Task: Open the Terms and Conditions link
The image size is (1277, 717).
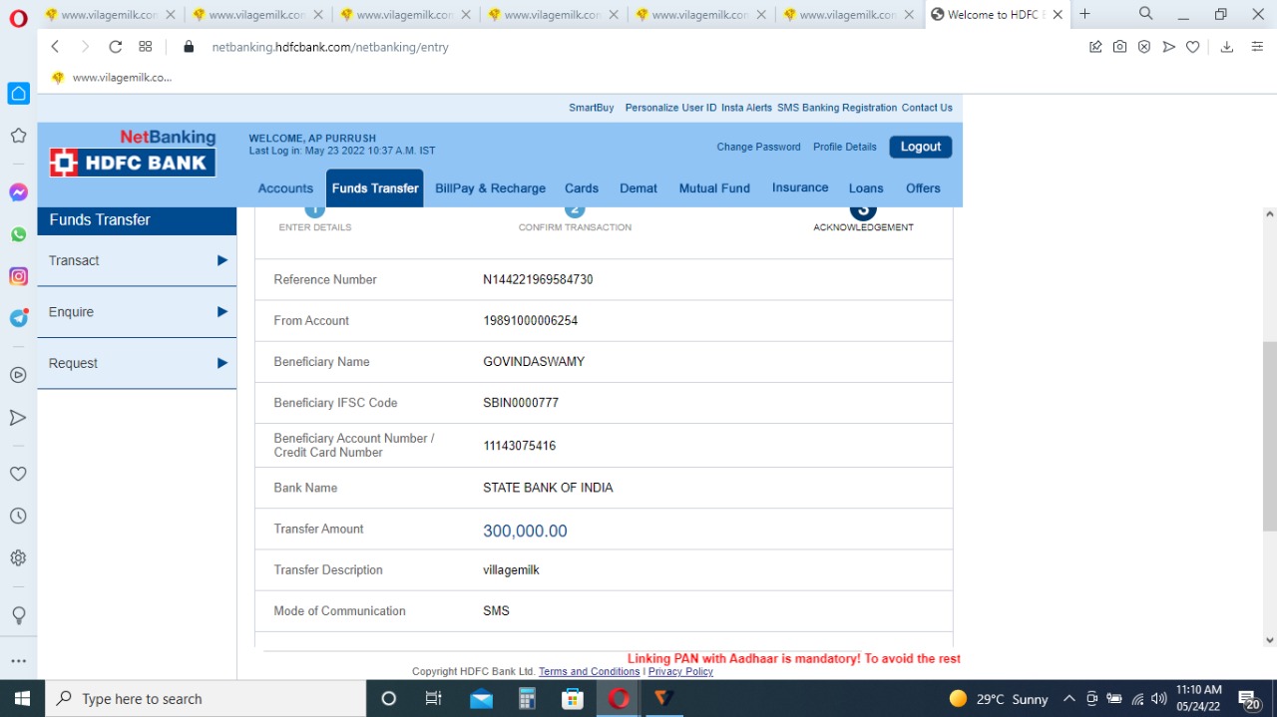Action: [x=590, y=672]
